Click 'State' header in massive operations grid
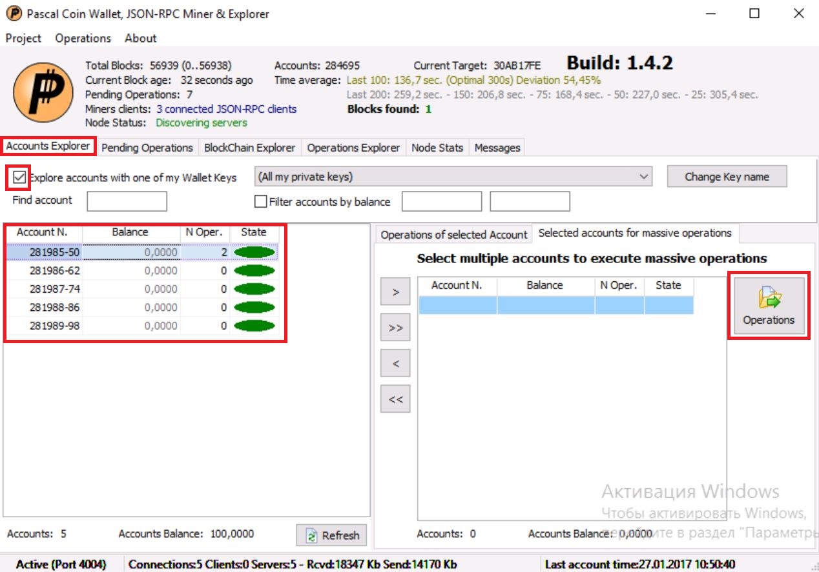The height and width of the screenshot is (572, 819). pos(669,286)
